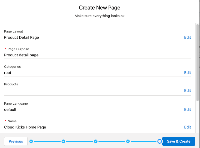This screenshot has height=148, width=200.
Task: Click the default page language value
Action: point(10,110)
